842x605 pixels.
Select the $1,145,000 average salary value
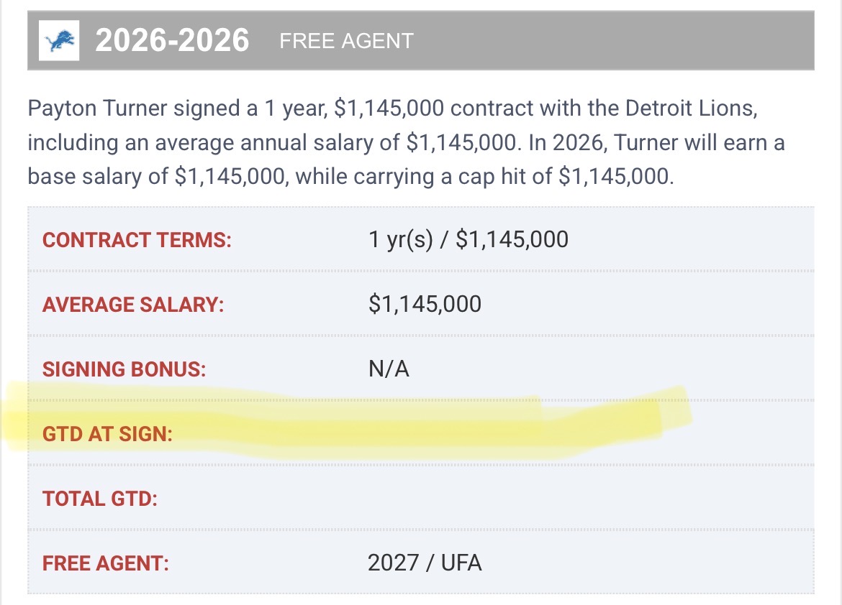click(425, 304)
